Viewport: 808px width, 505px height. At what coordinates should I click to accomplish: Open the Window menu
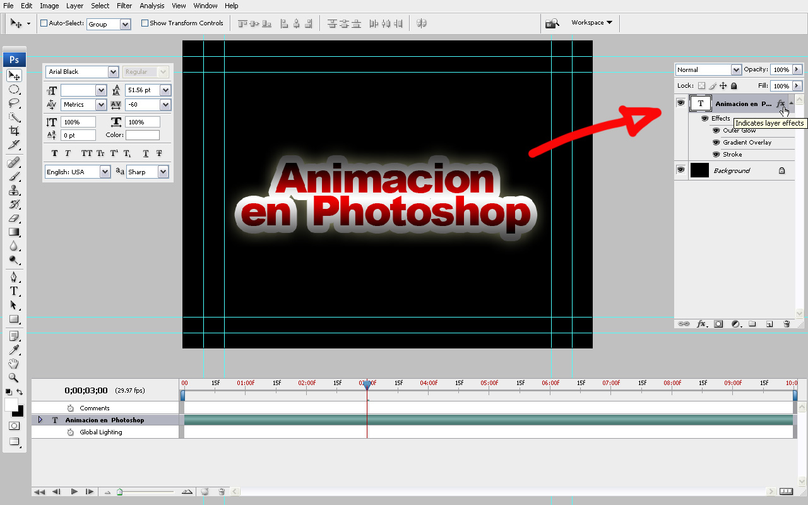tap(206, 6)
